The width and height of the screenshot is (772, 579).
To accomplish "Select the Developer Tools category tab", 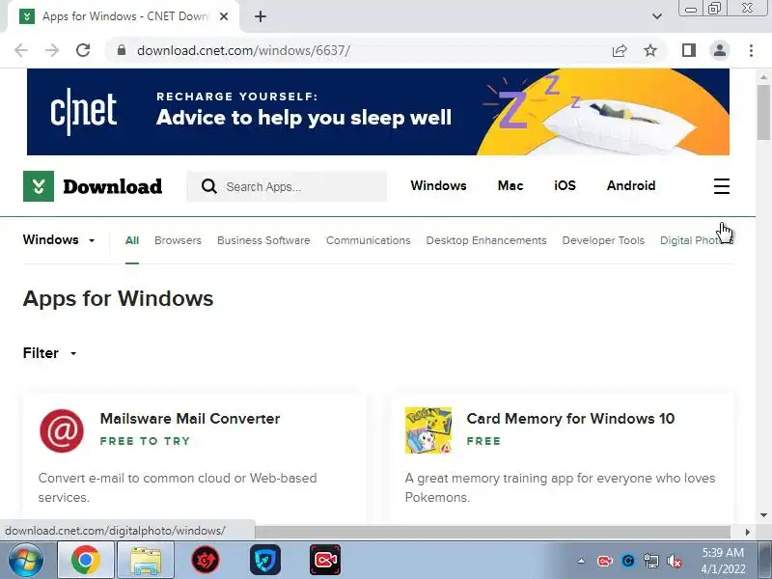I will pos(603,240).
